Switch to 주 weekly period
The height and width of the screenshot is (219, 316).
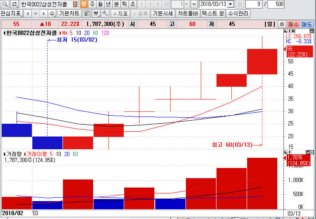tap(92, 4)
